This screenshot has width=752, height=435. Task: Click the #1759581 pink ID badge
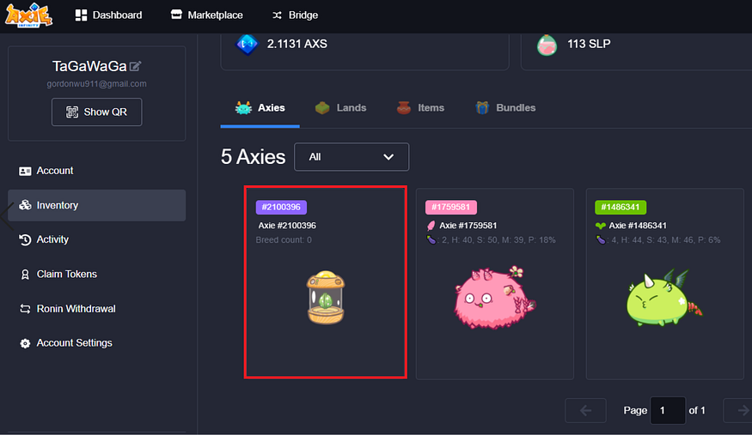[451, 208]
